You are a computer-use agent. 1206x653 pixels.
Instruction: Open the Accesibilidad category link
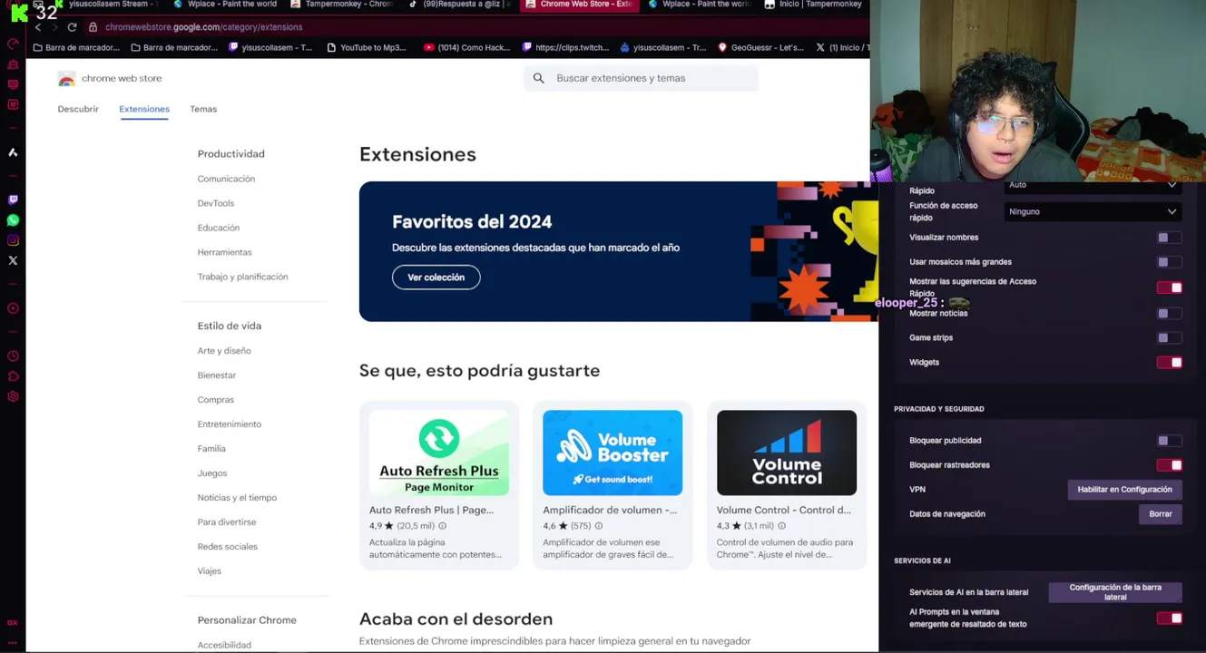tap(224, 645)
